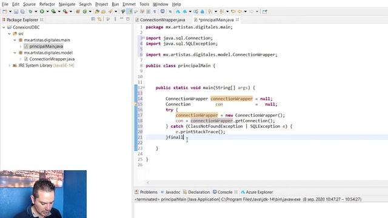Click the Pin Editor icon at toolbar end

(x=265, y=12)
